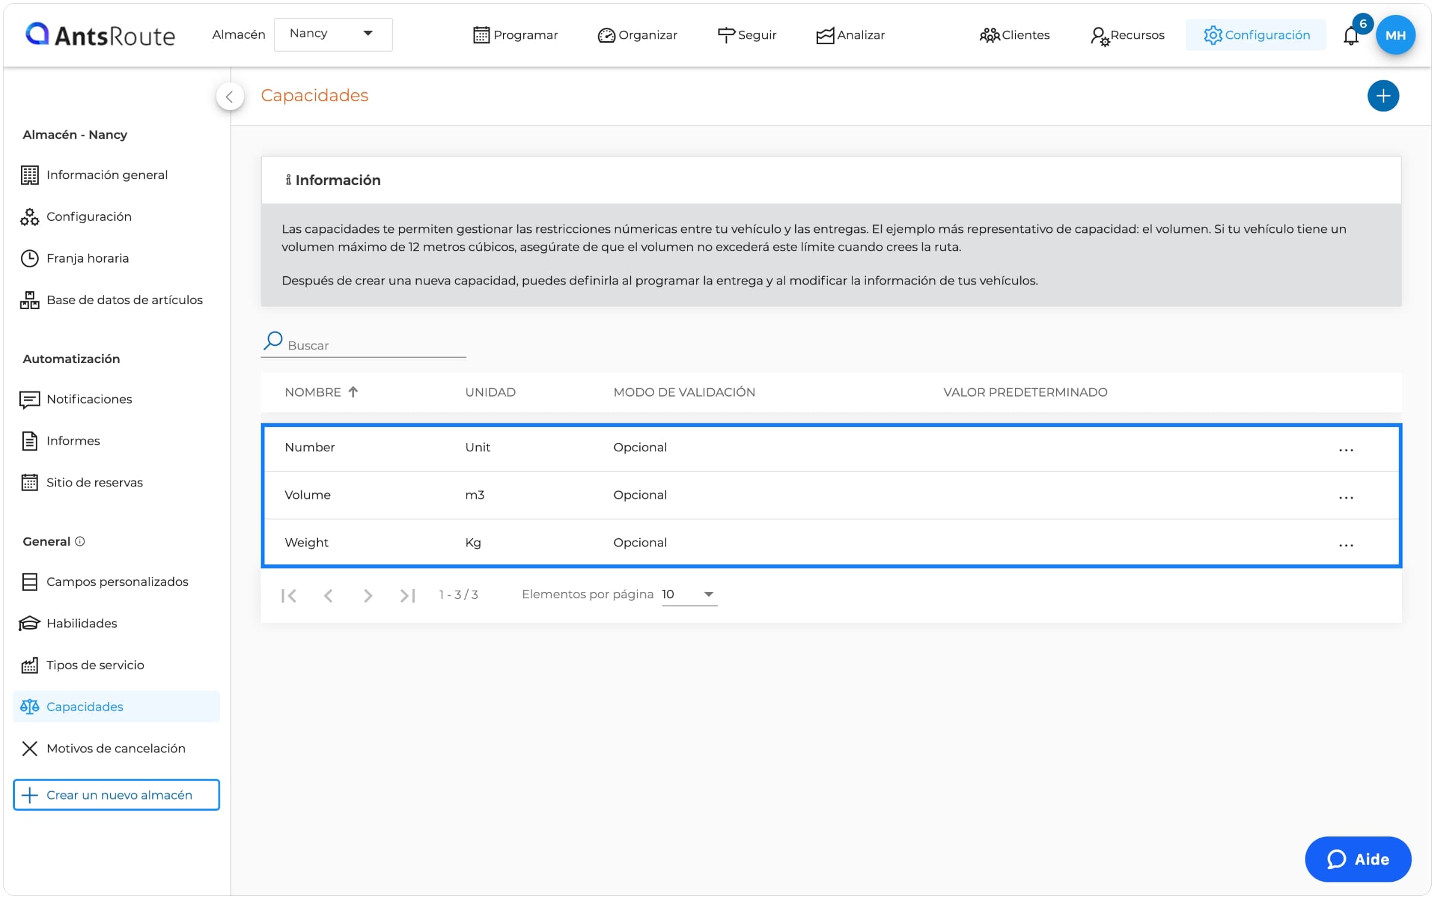The width and height of the screenshot is (1434, 899).
Task: Open the Programar menu
Action: (516, 35)
